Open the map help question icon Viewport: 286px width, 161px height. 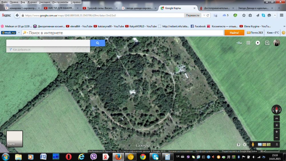coord(239,145)
